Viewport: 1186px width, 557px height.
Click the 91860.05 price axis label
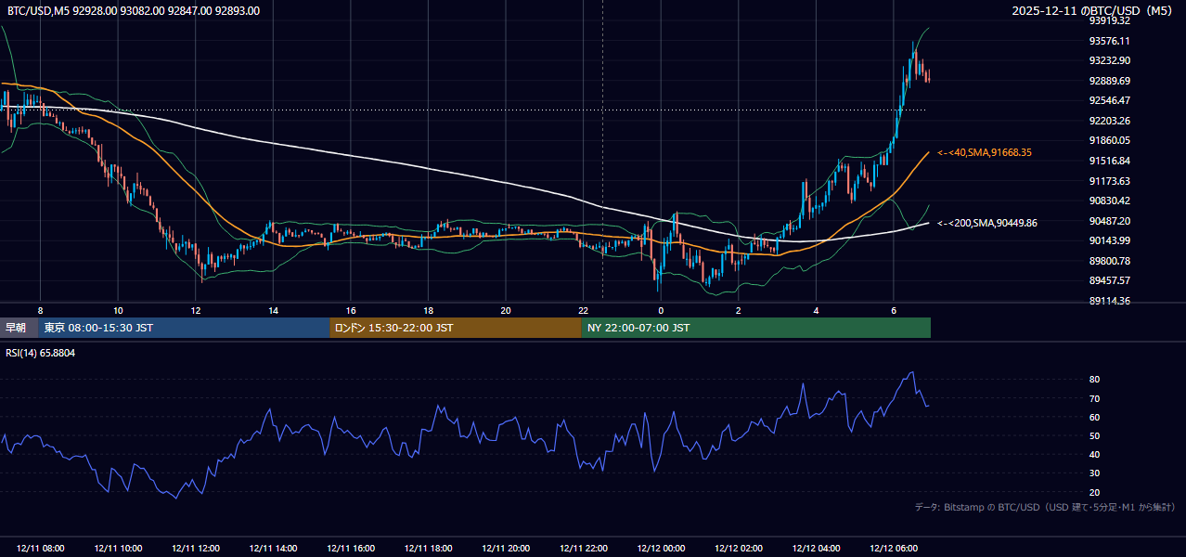(1109, 140)
